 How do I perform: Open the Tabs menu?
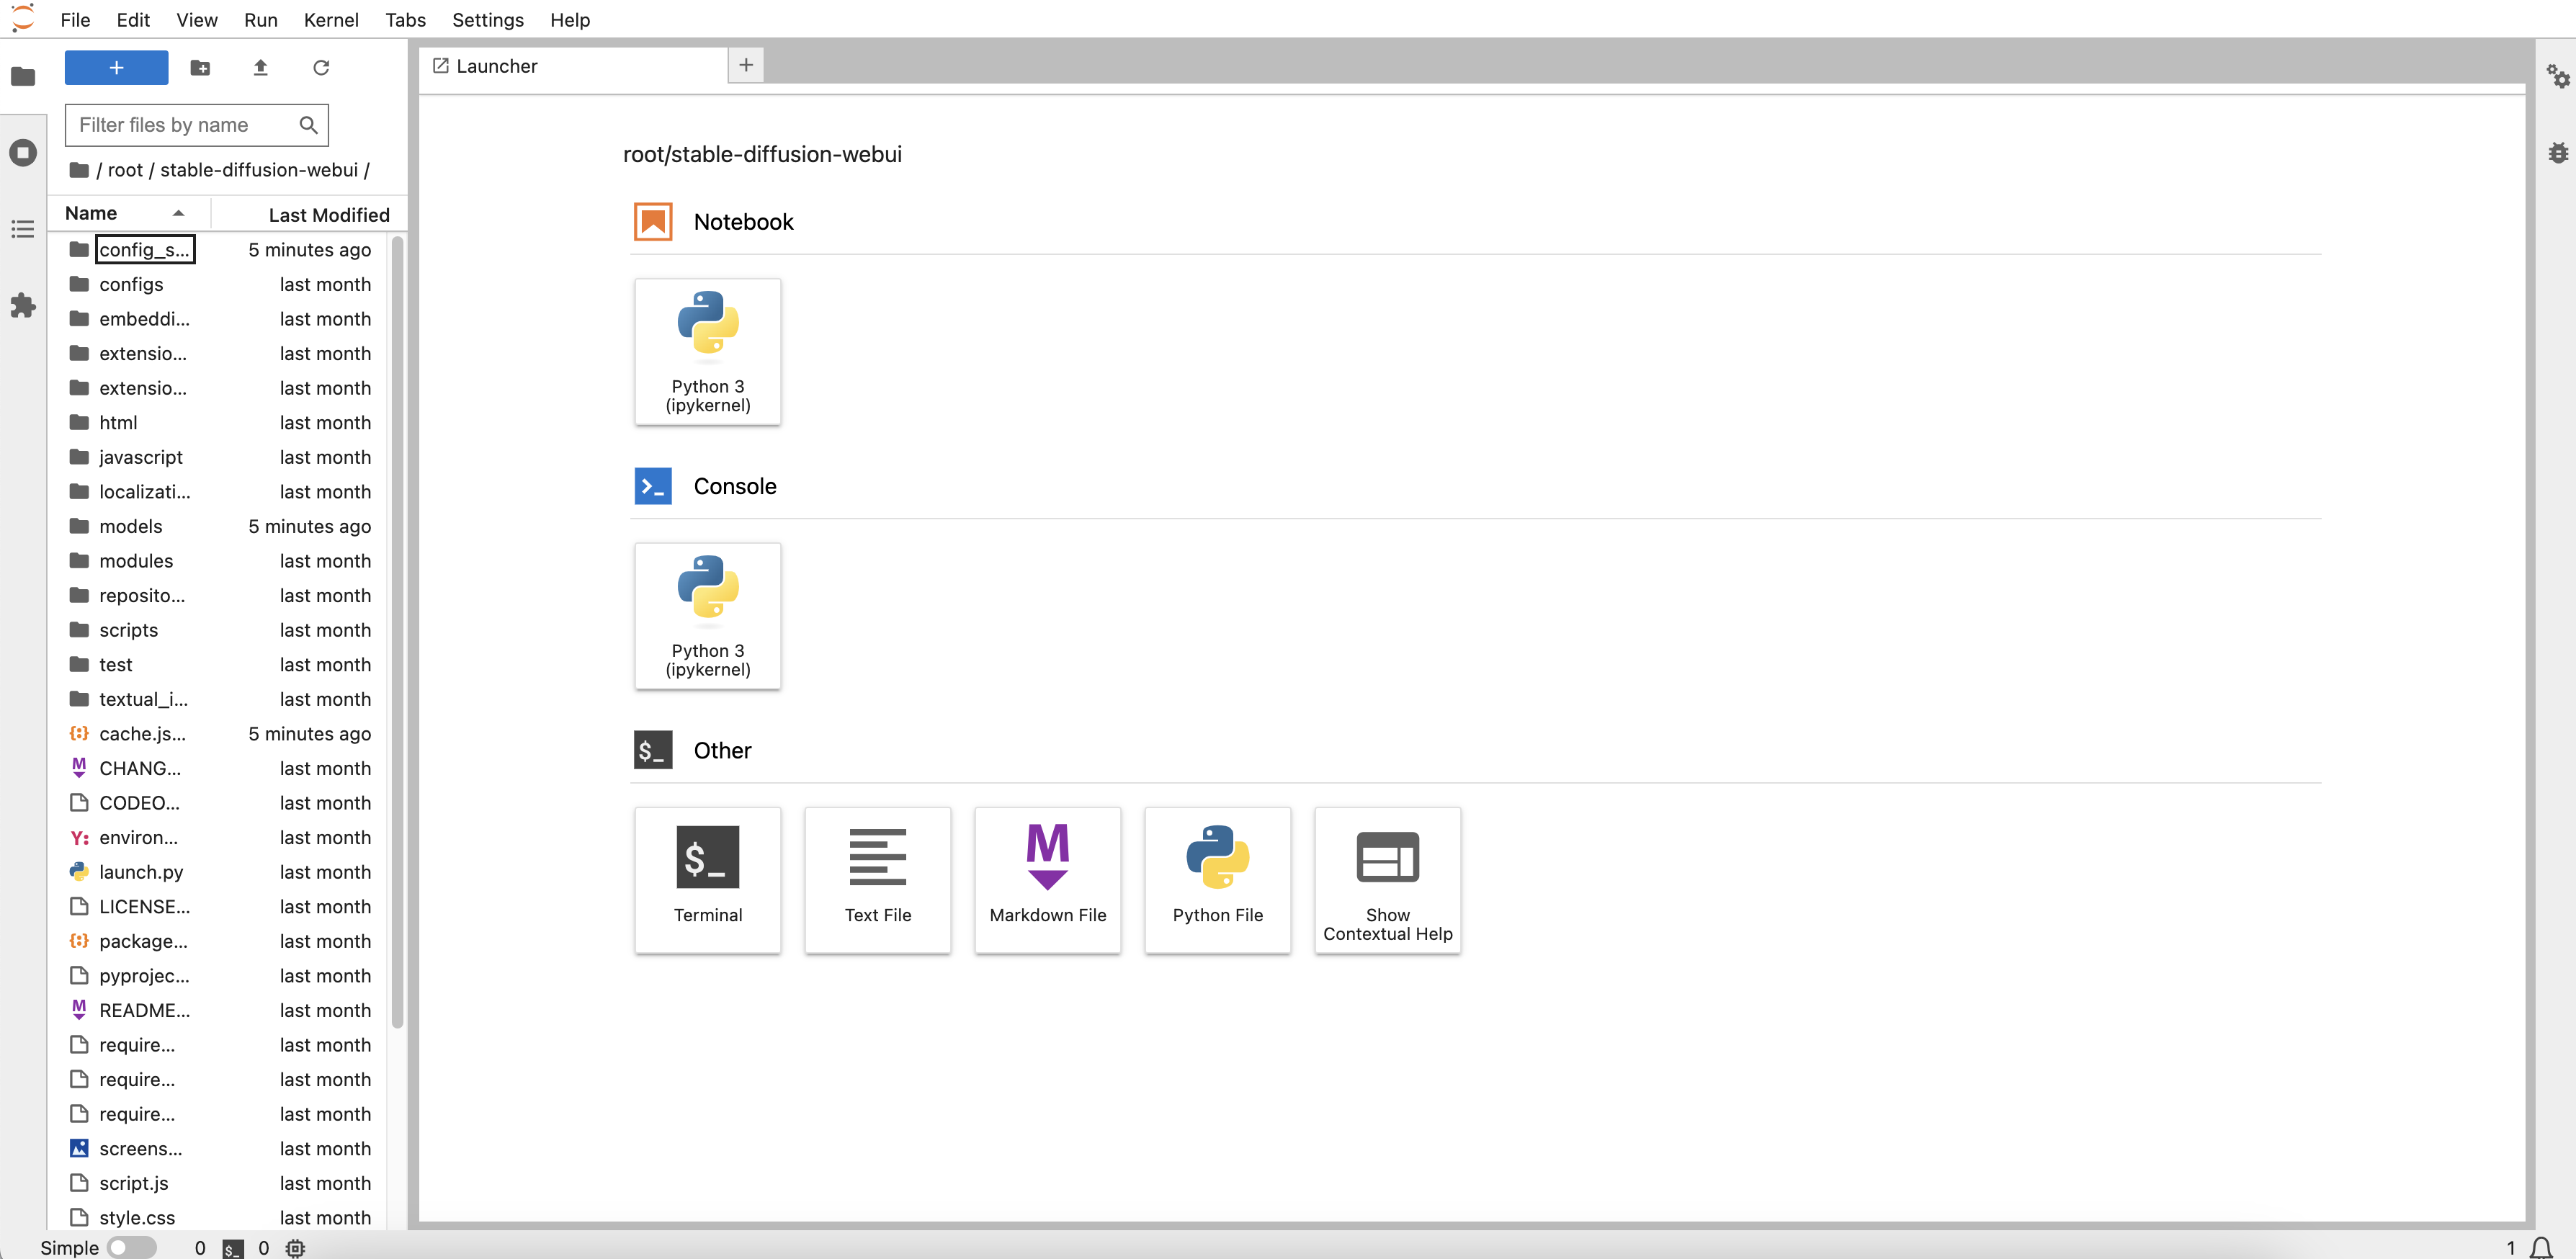pos(405,20)
